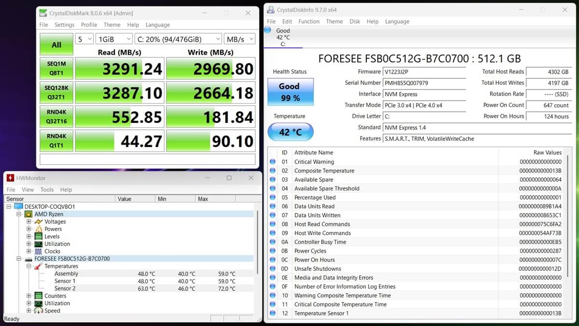
Task: Select the Voltages lightning icon in HWMonitor
Action: [x=39, y=222]
